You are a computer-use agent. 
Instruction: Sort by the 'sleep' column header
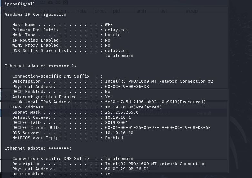point(191,11)
